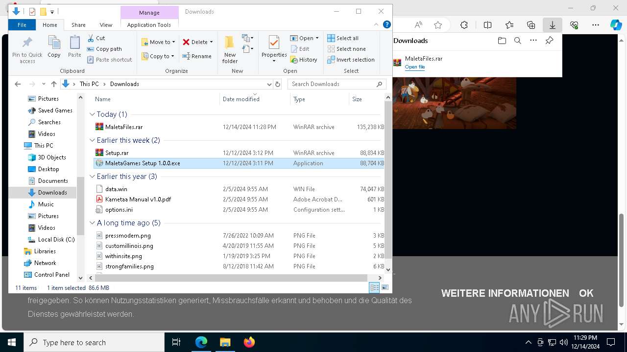The width and height of the screenshot is (627, 352).
Task: Click the Search Downloads field
Action: point(337,84)
